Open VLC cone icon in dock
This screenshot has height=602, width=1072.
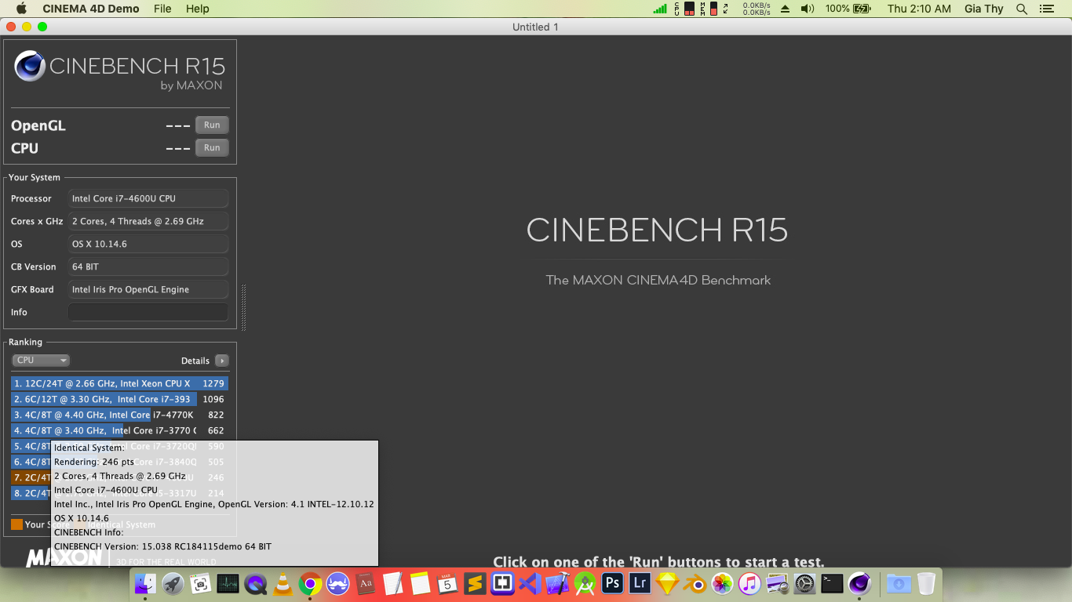point(283,583)
